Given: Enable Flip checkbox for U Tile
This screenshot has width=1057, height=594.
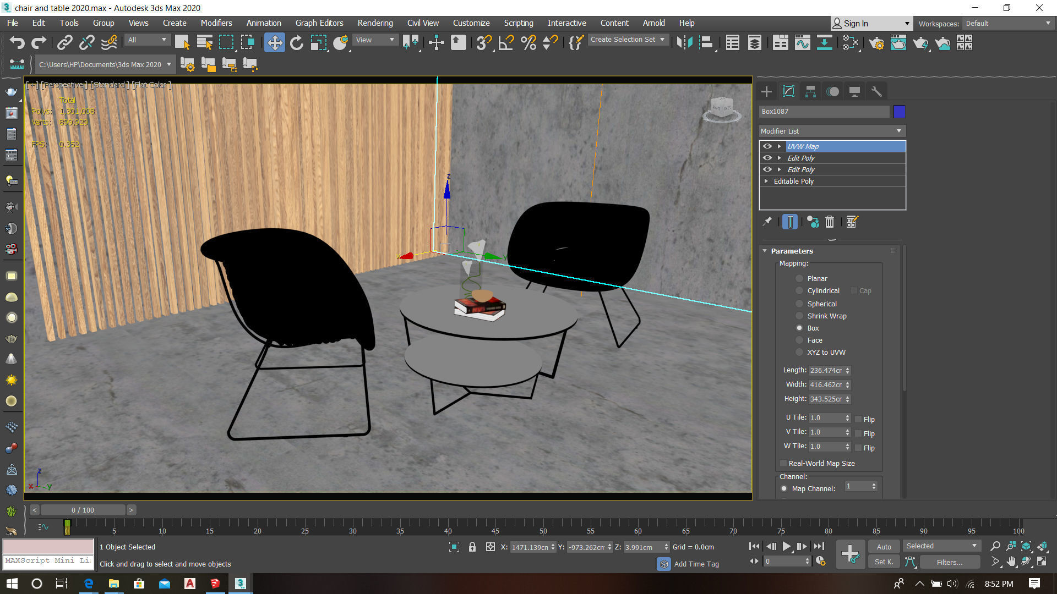Looking at the screenshot, I should coord(858,419).
